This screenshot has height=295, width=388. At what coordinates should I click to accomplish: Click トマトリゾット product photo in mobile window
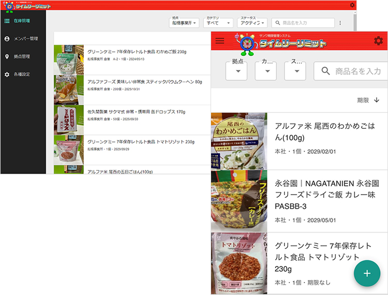click(239, 263)
